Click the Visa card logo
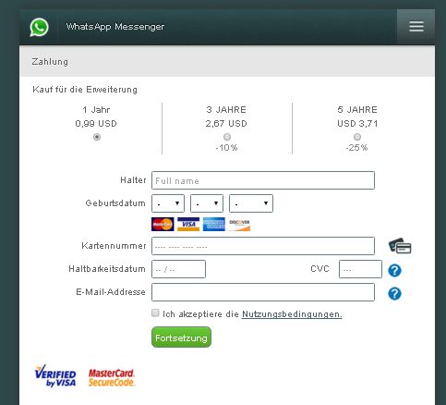This screenshot has width=446, height=405. tap(188, 224)
